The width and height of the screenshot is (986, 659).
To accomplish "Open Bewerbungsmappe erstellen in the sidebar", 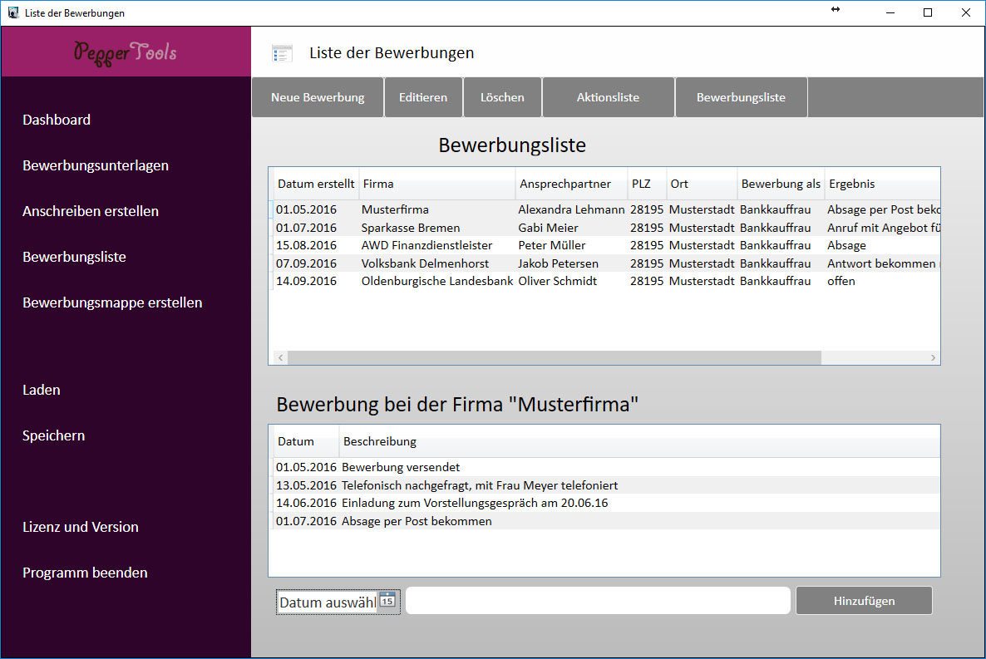I will pyautogui.click(x=112, y=302).
